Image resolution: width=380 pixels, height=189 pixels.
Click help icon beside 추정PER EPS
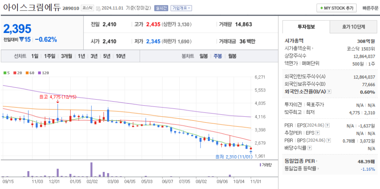[318, 133]
